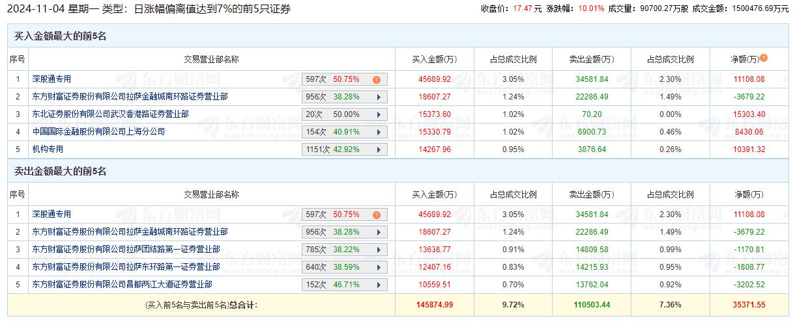Open the 中国国际金融上海分公司 link
This screenshot has width=795, height=325.
[98, 131]
